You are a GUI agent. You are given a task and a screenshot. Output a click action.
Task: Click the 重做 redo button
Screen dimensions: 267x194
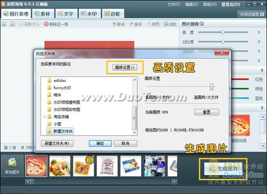pos(136,24)
